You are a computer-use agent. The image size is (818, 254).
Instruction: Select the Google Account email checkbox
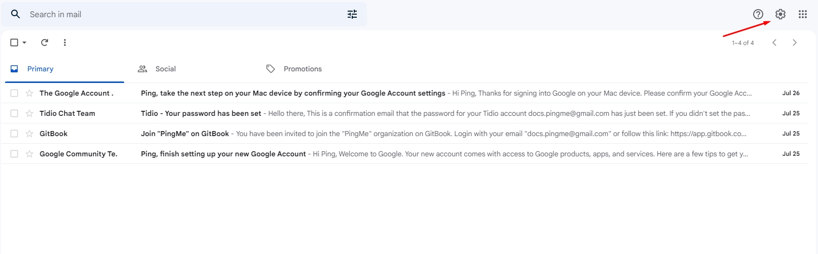point(14,93)
